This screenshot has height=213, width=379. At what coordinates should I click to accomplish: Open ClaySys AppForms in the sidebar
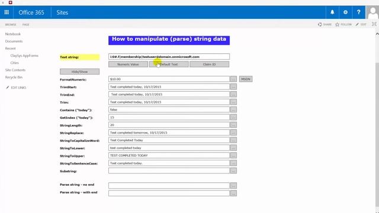(24, 56)
